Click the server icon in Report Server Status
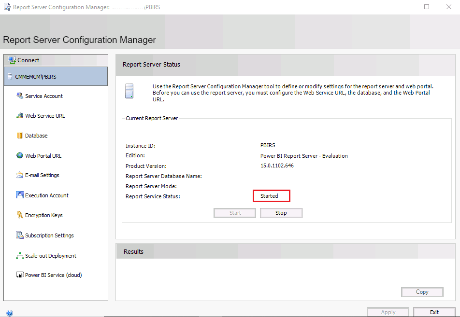The height and width of the screenshot is (317, 460). click(129, 91)
